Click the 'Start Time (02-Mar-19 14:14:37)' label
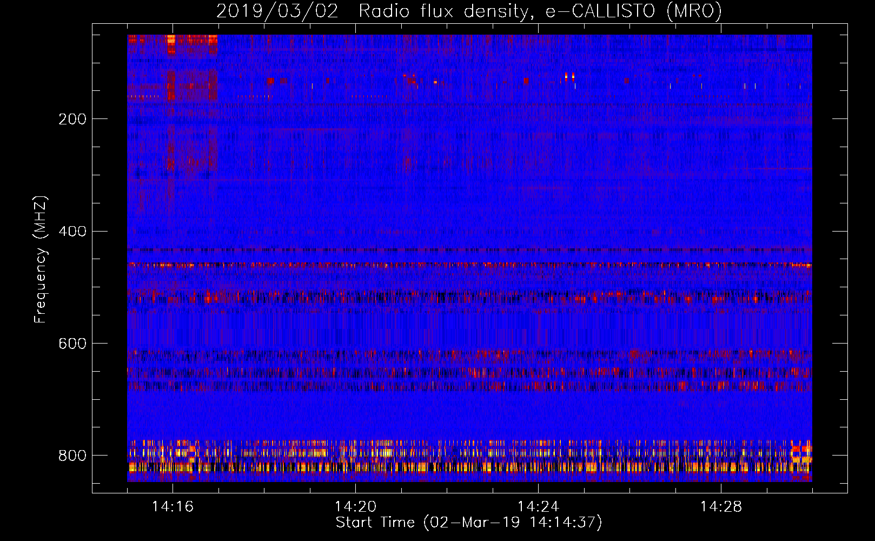 [469, 523]
